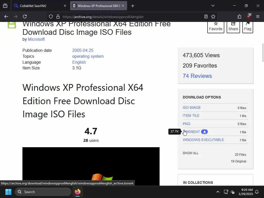Click the Windows XP logo preview image

pos(91,166)
